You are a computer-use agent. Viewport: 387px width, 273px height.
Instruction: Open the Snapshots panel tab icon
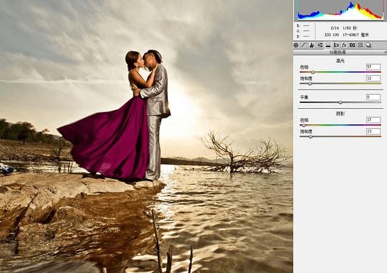click(368, 45)
